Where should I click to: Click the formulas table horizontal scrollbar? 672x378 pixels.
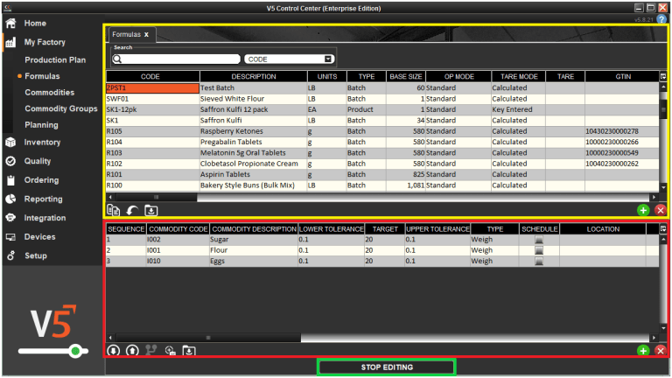[157, 197]
